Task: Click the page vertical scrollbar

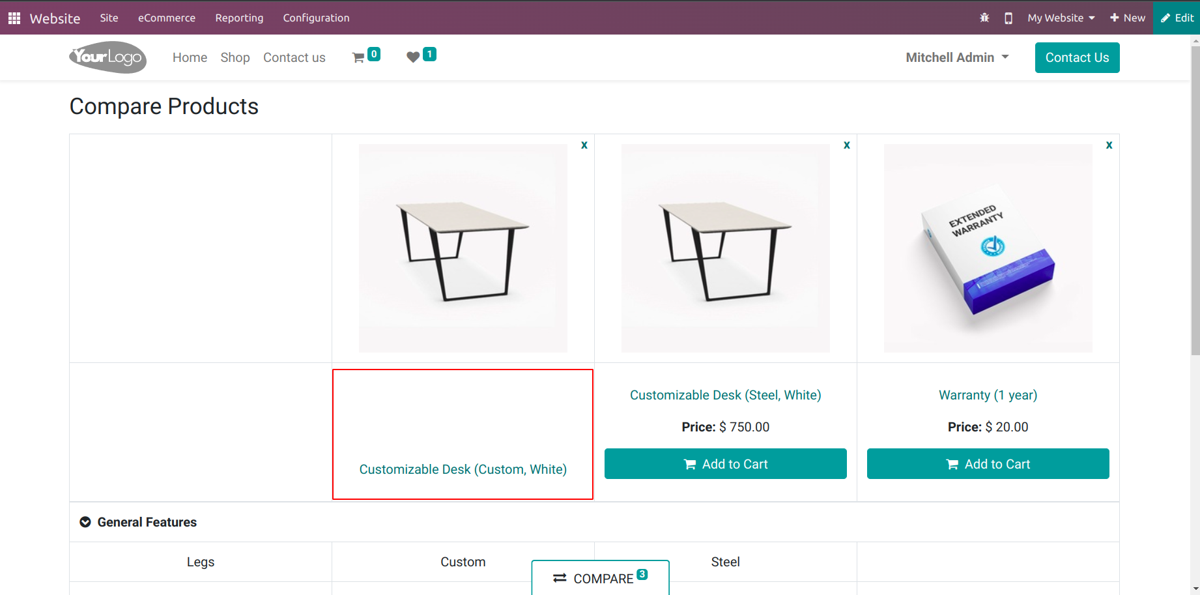Action: 1195,196
